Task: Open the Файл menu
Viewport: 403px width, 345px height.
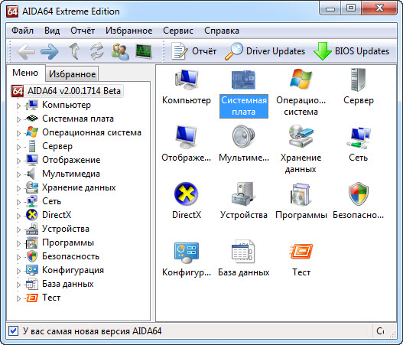Action: (23, 31)
